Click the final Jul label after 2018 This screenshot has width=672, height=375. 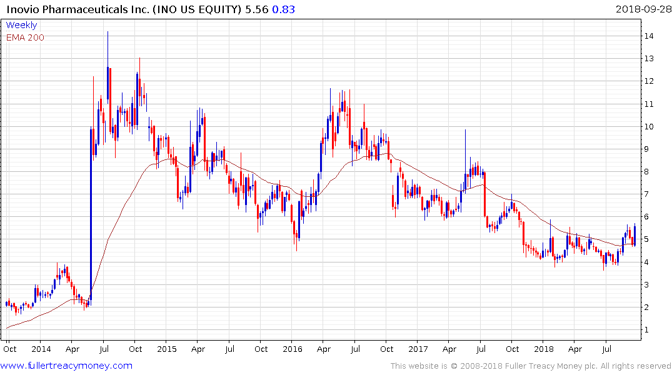tap(606, 349)
